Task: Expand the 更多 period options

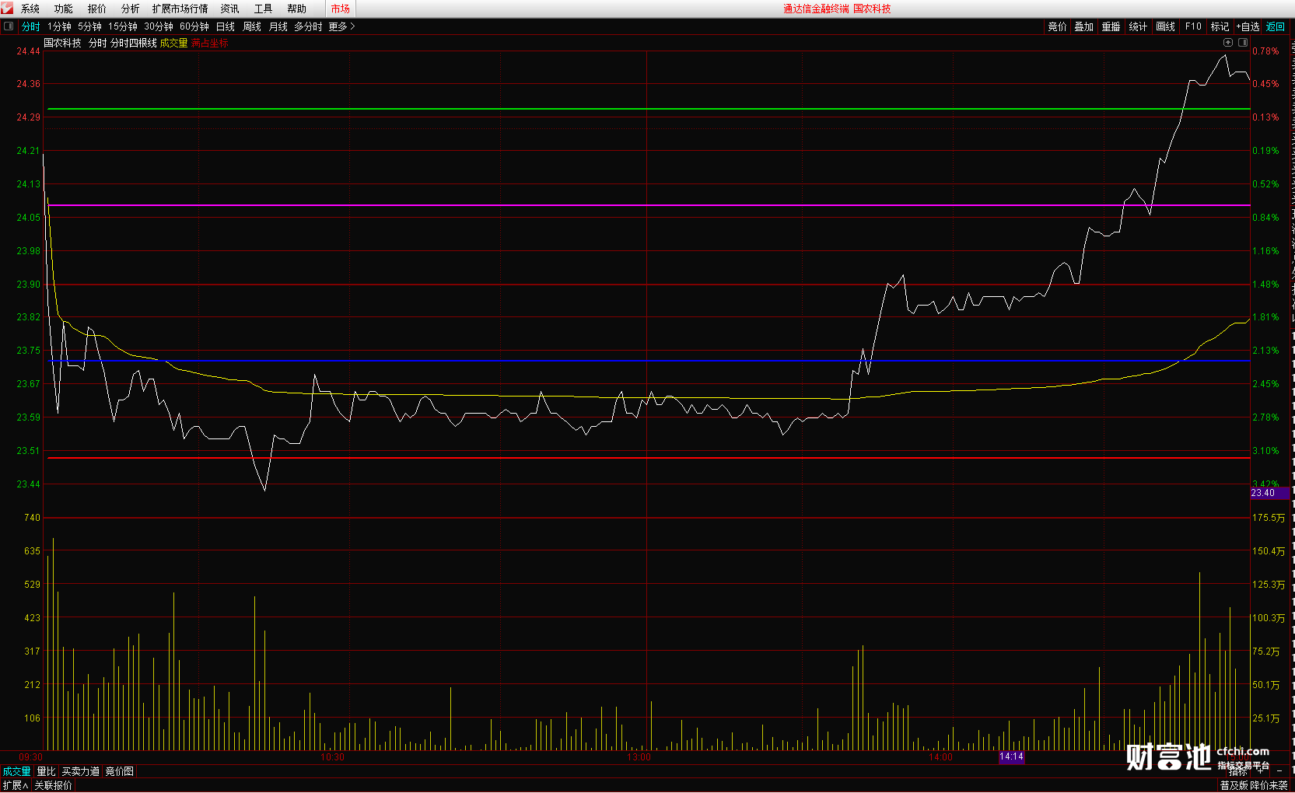Action: [x=341, y=26]
